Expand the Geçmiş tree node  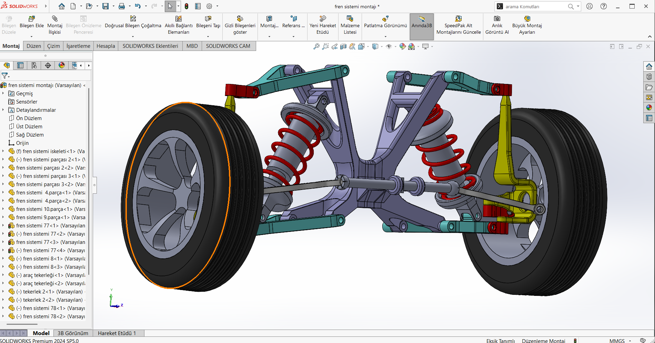(3, 93)
